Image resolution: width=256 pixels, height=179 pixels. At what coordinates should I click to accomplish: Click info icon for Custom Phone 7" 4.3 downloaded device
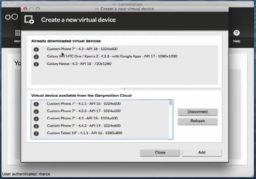pyautogui.click(x=36, y=49)
